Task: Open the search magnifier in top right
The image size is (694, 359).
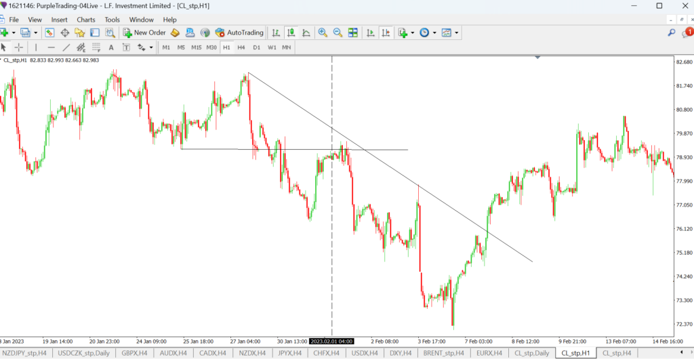Action: click(x=672, y=33)
